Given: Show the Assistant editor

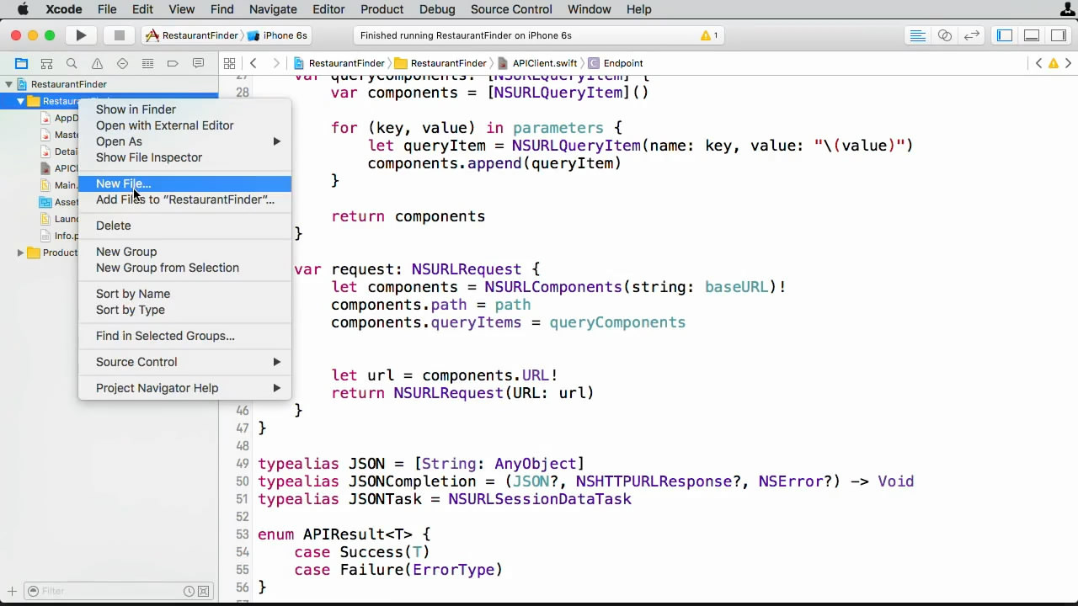Looking at the screenshot, I should [945, 35].
